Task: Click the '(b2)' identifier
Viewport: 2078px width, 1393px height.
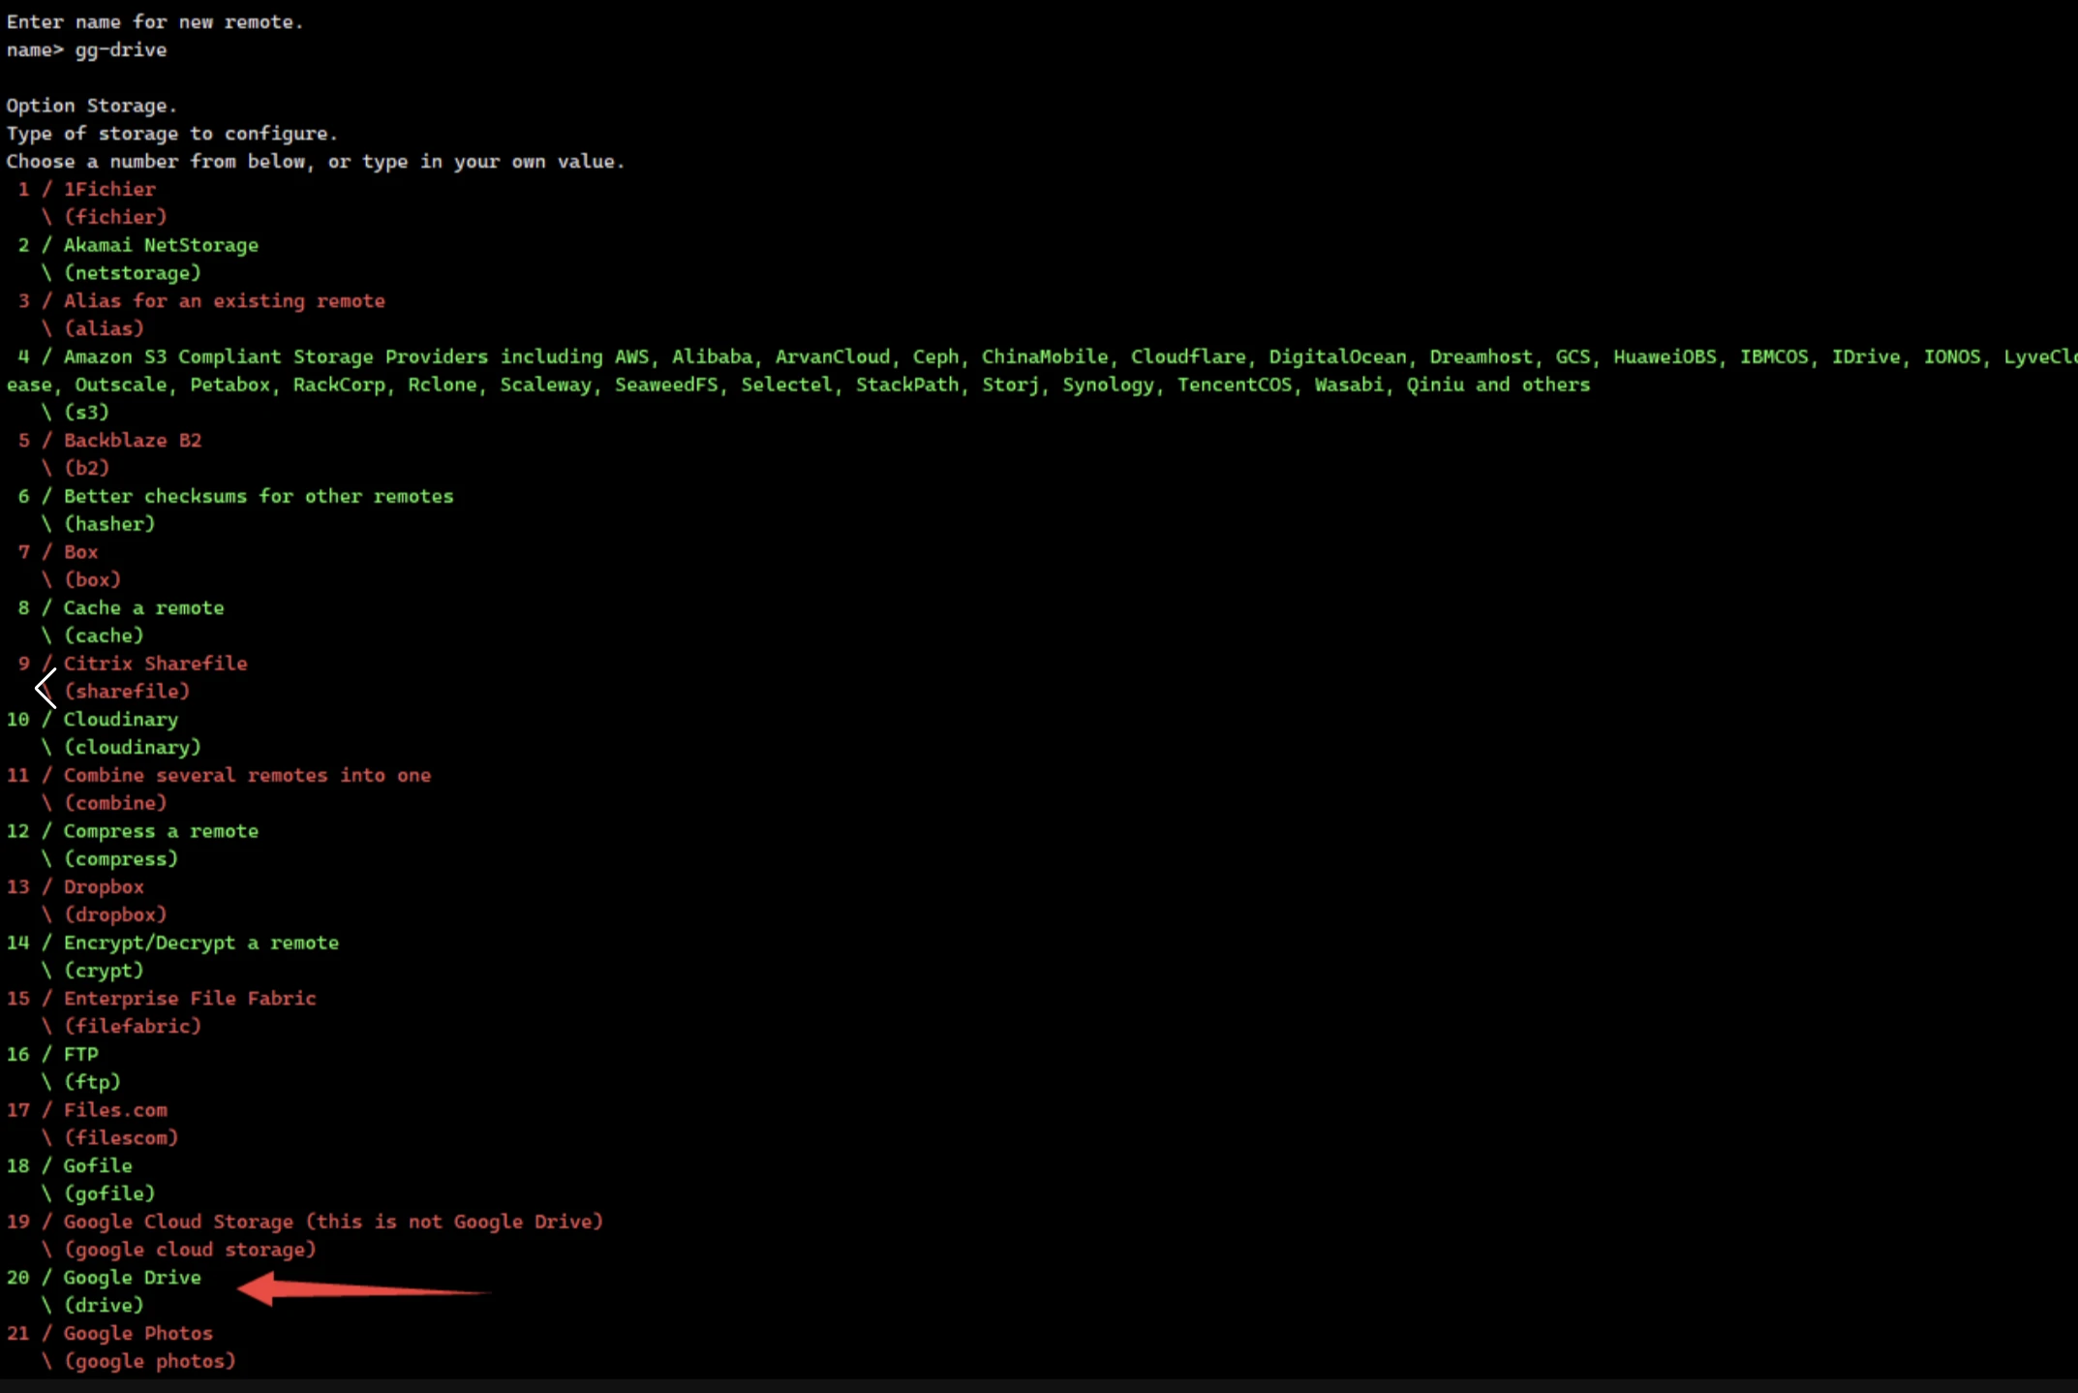Action: [86, 468]
